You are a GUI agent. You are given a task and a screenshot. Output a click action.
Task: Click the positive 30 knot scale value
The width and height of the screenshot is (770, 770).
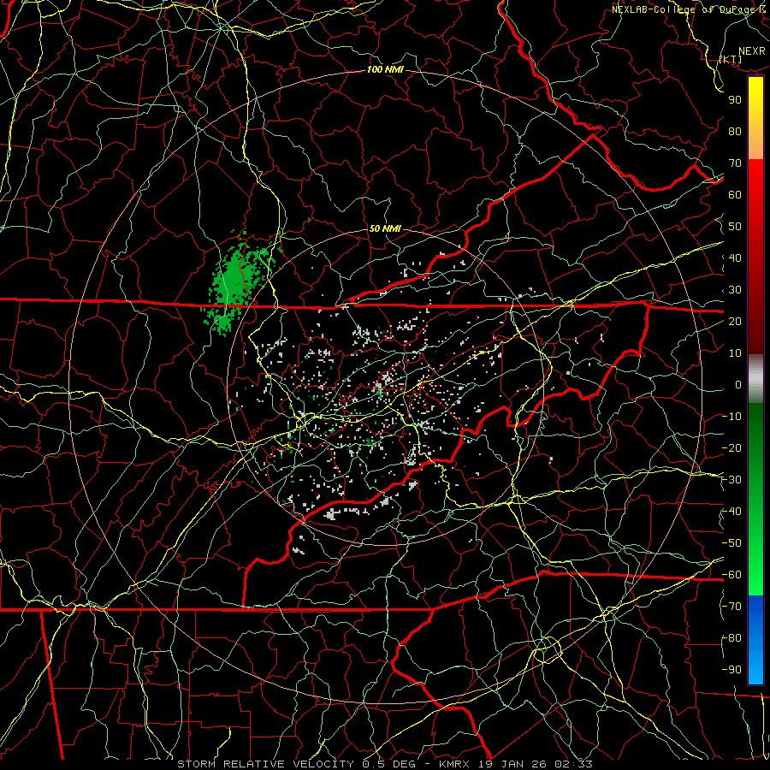coord(735,290)
